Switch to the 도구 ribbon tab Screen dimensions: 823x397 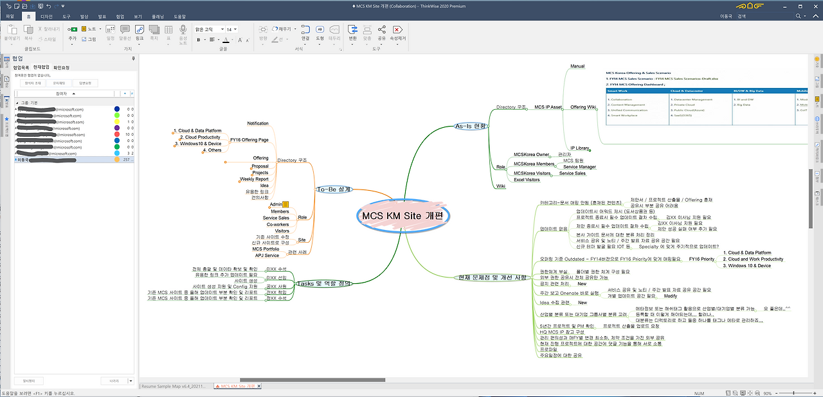coord(67,15)
